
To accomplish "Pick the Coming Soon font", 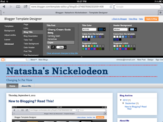I will 61,36.
